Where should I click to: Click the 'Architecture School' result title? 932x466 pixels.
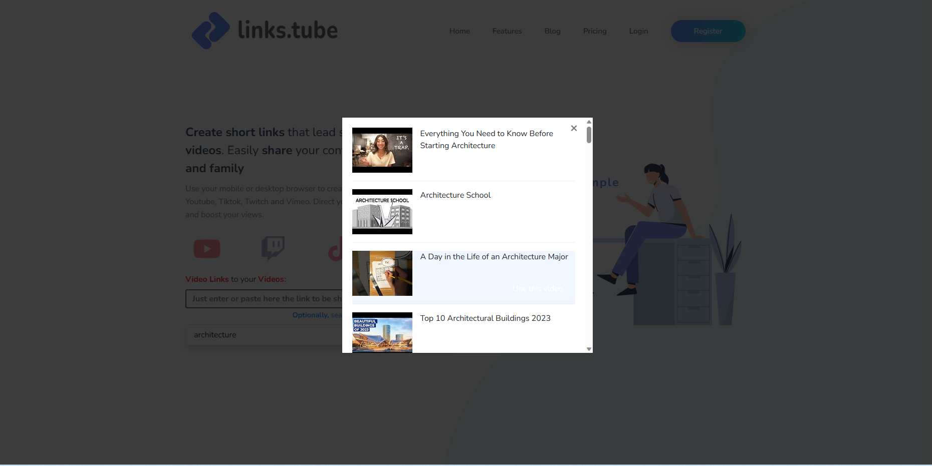pos(455,195)
